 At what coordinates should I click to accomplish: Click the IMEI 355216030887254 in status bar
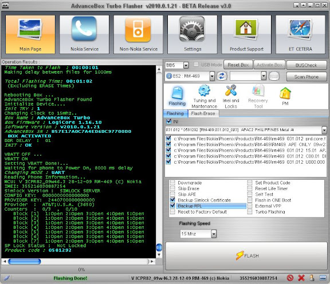point(258,278)
